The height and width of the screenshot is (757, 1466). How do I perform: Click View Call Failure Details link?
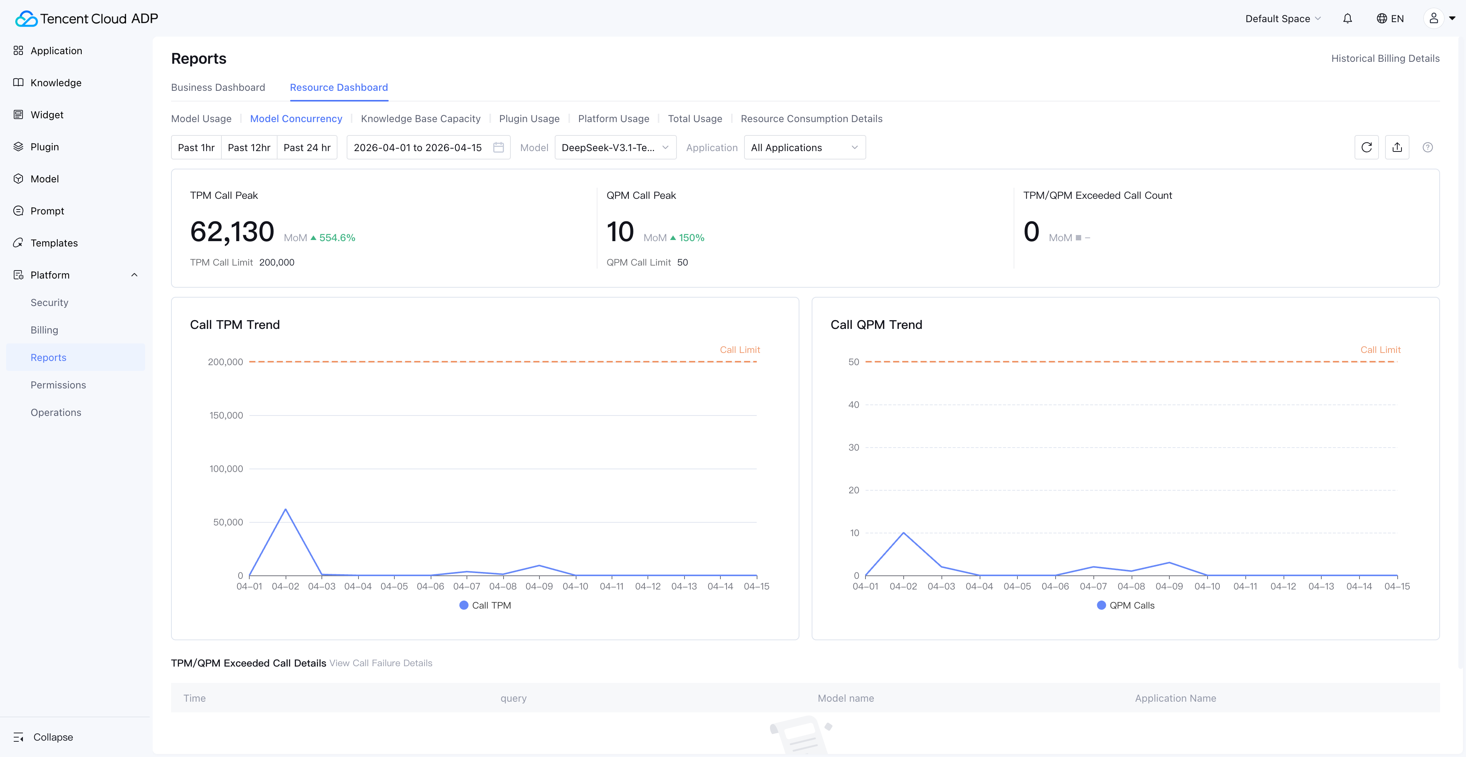click(x=381, y=663)
